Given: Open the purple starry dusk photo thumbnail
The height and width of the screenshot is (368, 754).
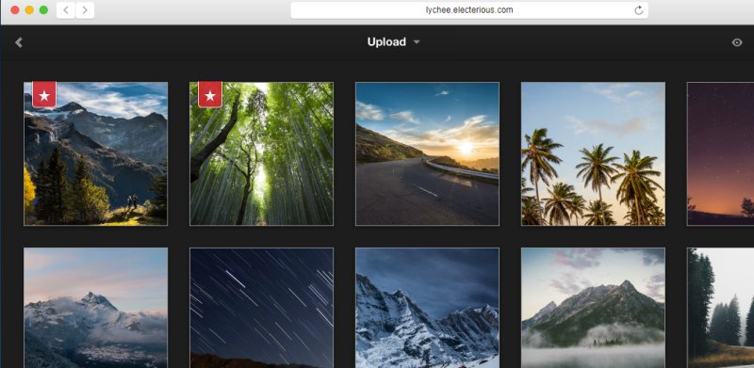Looking at the screenshot, I should 720,153.
